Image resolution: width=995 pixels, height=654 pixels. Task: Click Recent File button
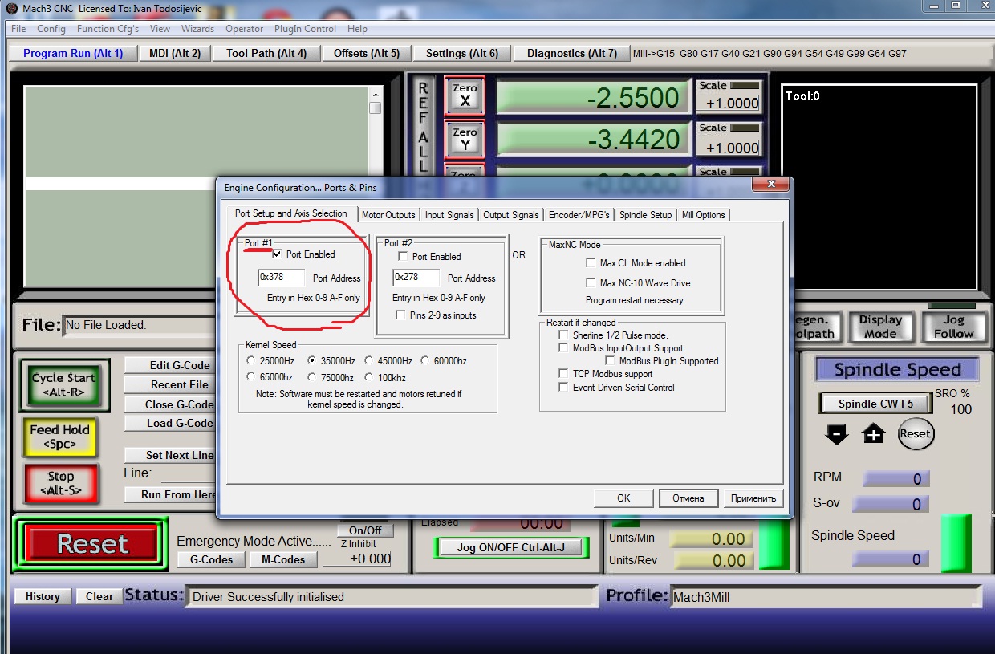(170, 384)
